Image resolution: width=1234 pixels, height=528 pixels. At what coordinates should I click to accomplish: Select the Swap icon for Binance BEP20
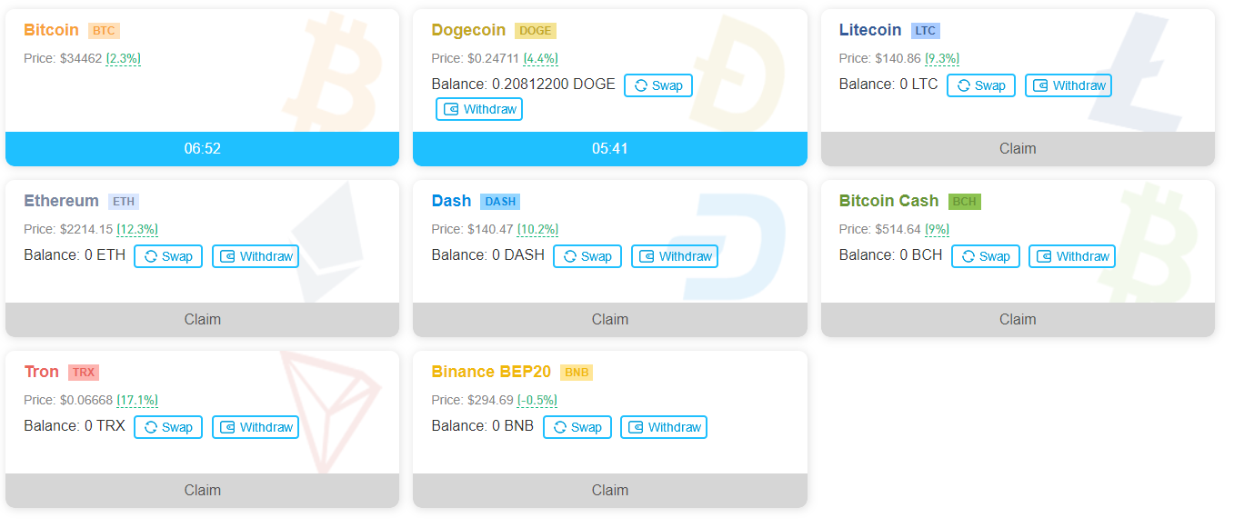pos(561,427)
